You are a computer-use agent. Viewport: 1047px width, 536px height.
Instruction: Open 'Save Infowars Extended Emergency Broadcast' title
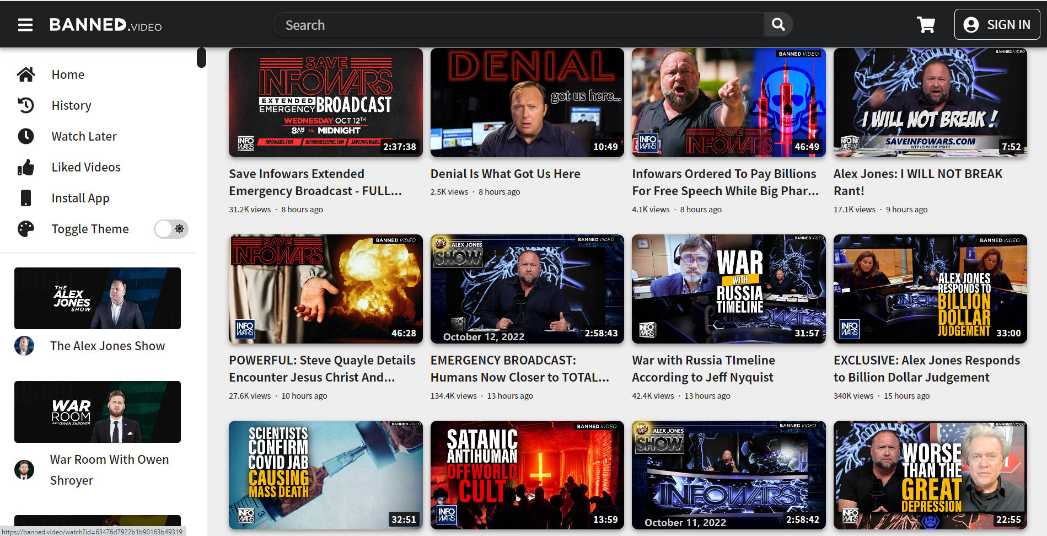click(x=315, y=183)
